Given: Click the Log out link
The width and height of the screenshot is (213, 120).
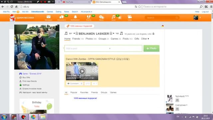Looking at the screenshot, I should coord(205,12).
